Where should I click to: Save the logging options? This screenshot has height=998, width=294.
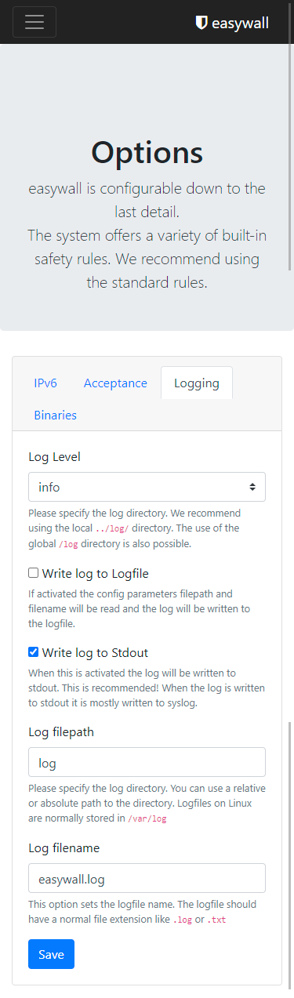[51, 954]
